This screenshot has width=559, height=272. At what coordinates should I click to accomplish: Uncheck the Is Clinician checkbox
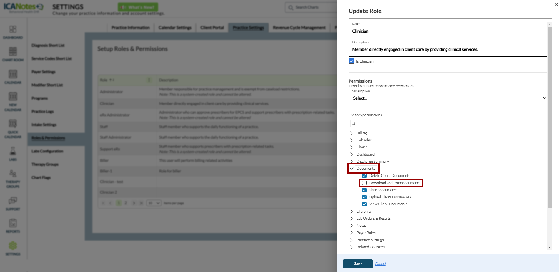(x=351, y=61)
